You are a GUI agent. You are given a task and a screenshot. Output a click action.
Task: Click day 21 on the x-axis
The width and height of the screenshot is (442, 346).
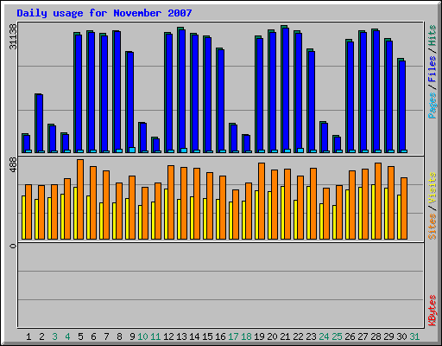pyautogui.click(x=285, y=336)
